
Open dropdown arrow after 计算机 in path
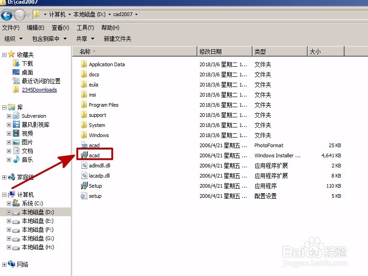click(69, 15)
